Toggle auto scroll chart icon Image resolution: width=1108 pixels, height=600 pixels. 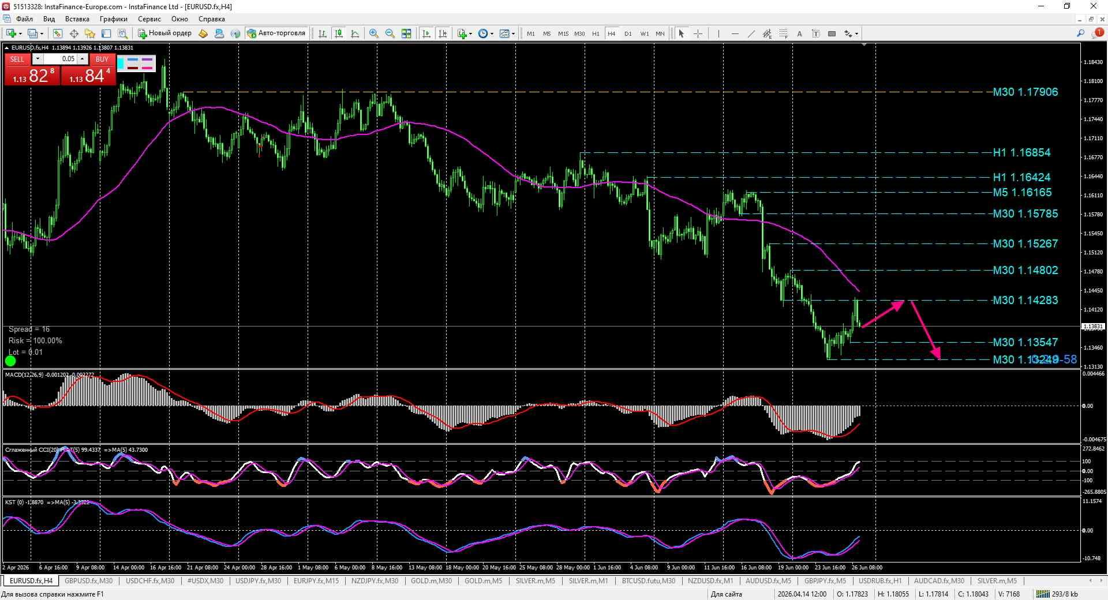[x=426, y=33]
